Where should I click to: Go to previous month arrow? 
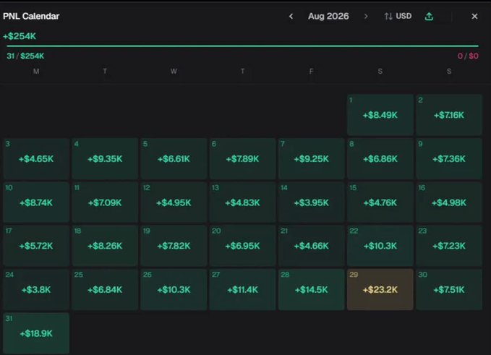[291, 17]
